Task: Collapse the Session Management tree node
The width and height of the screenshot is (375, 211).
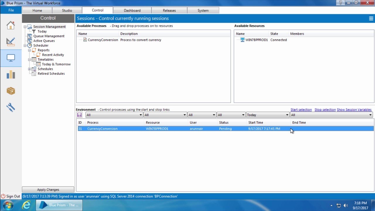Action: pyautogui.click(x=25, y=27)
